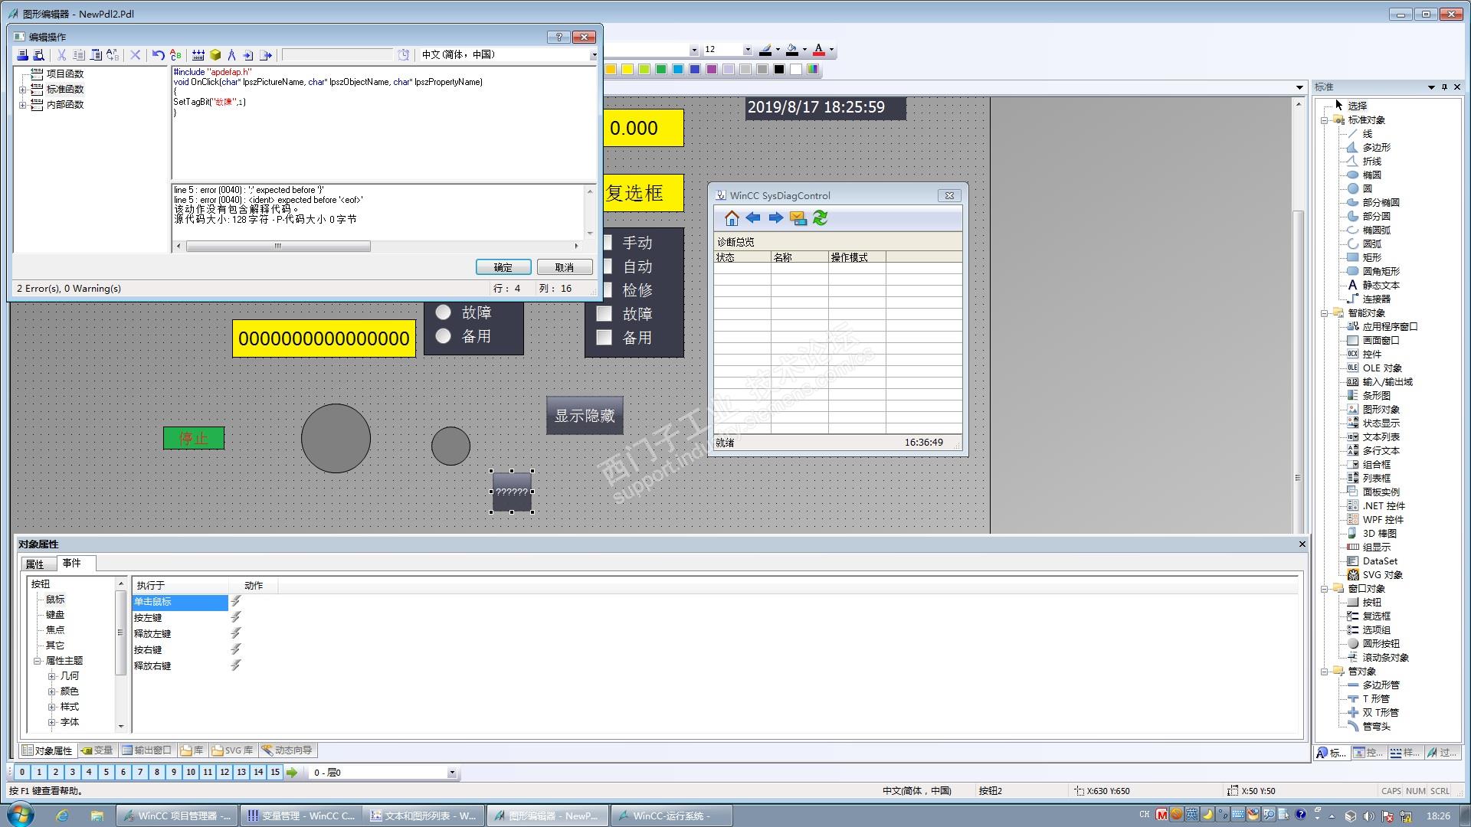Open the language dropdown 中文(简体,中国)

[593, 55]
